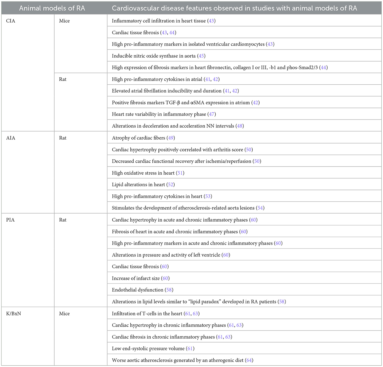Click reference 52 next to lipid alterations

tap(171, 185)
